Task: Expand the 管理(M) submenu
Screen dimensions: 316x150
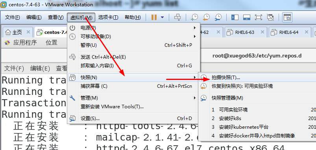Action: 134,98
